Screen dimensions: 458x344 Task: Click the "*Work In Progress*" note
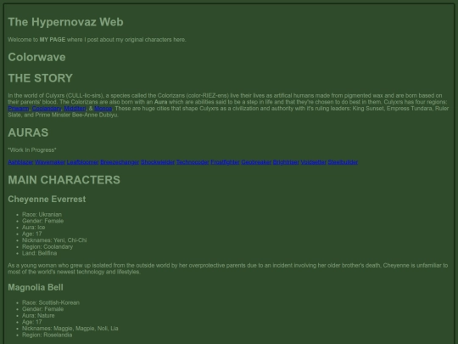(32, 150)
